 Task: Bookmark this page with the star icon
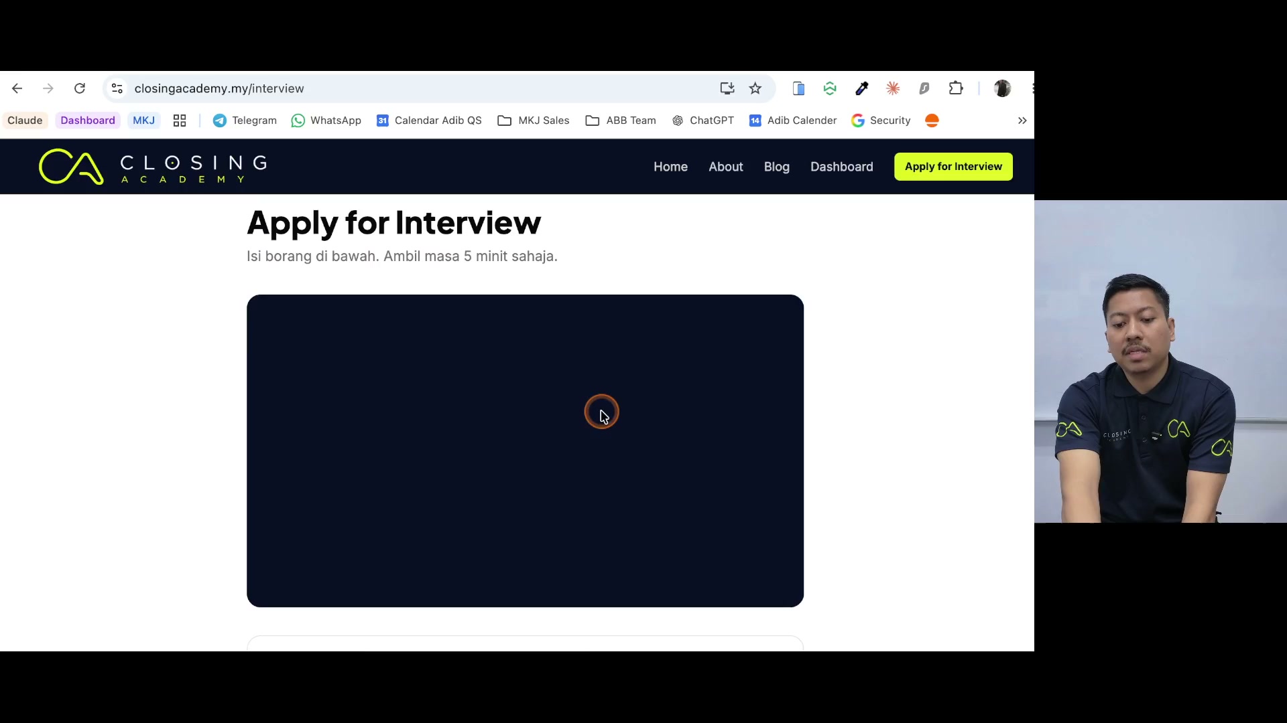click(755, 88)
